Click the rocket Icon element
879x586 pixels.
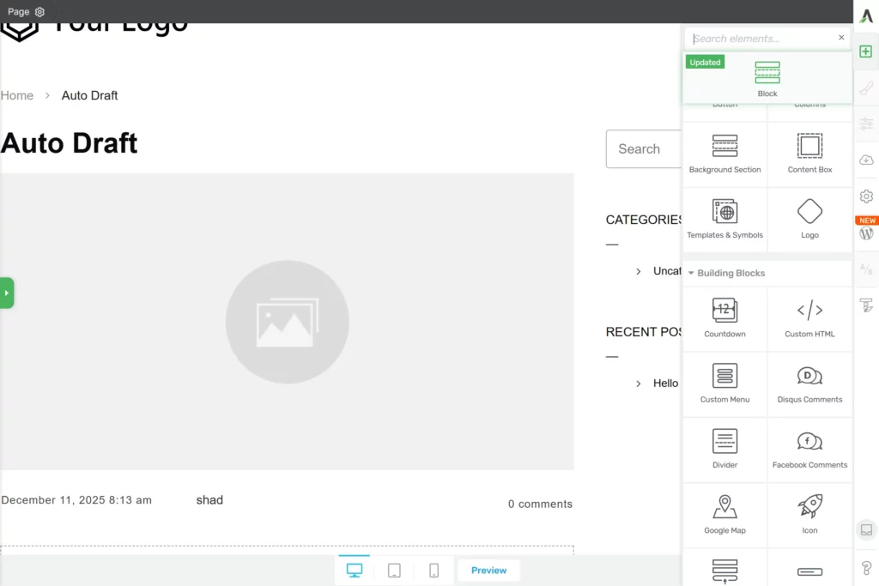[809, 515]
